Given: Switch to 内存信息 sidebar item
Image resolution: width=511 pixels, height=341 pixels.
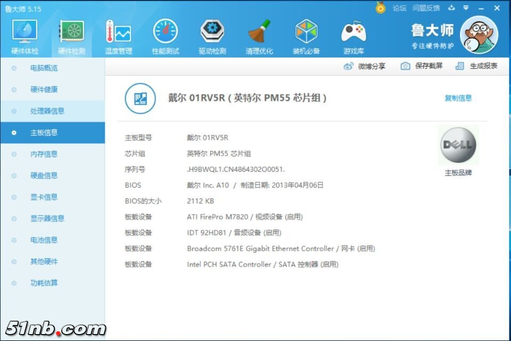Looking at the screenshot, I should 44,154.
